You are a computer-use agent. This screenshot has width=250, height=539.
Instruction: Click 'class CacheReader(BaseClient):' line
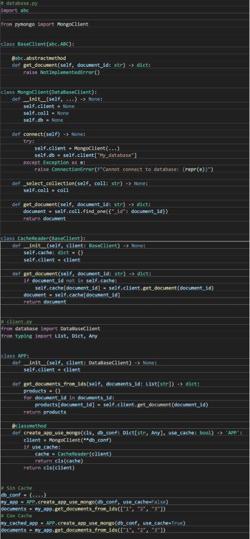(43, 238)
